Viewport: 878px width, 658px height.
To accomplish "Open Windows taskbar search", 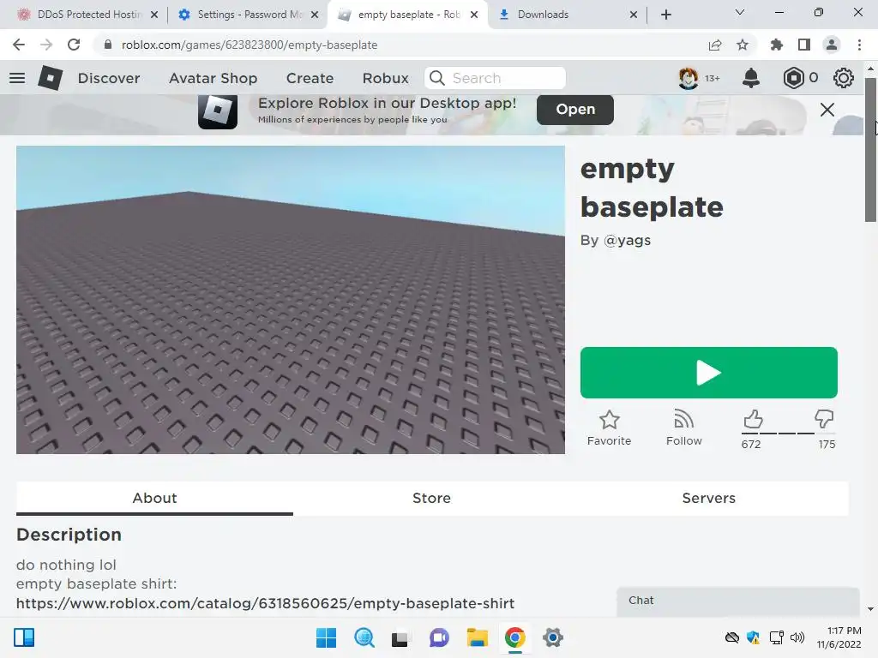I will point(364,637).
